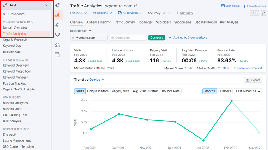Open external link icon beside wpentire.com
Screen dimensions: 268x150
(135, 6)
